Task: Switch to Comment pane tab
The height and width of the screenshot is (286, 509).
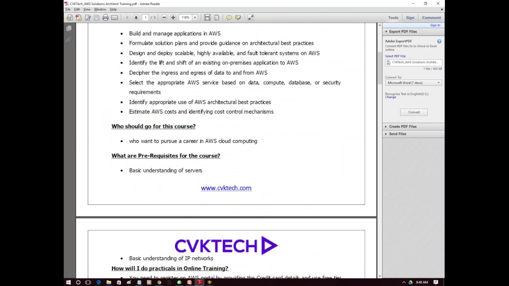Action: pyautogui.click(x=431, y=17)
